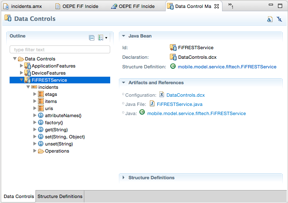Collapse the Java Bean section
The height and width of the screenshot is (203, 288).
coord(124,36)
